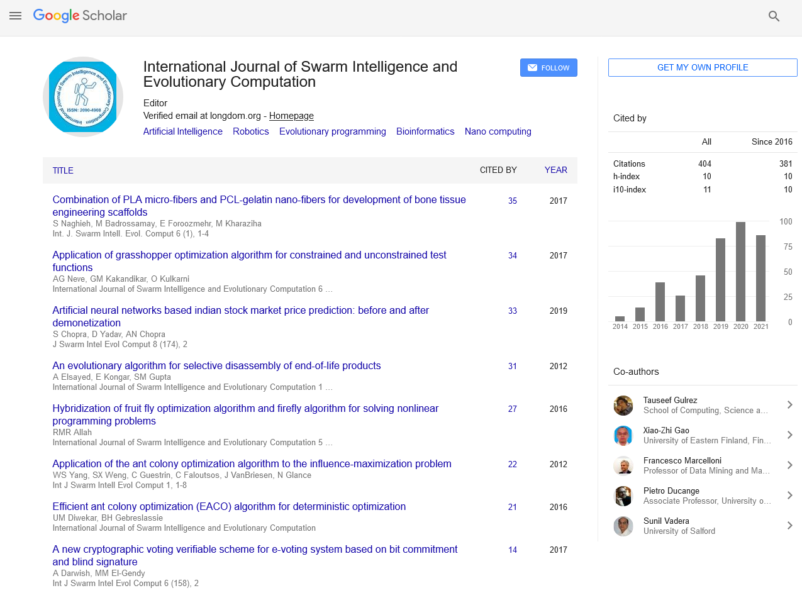Click Francesco Marcelloni's avatar photo

pos(623,466)
